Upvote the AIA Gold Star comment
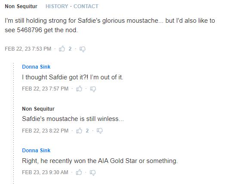The width and height of the screenshot is (234, 184). (x=79, y=172)
